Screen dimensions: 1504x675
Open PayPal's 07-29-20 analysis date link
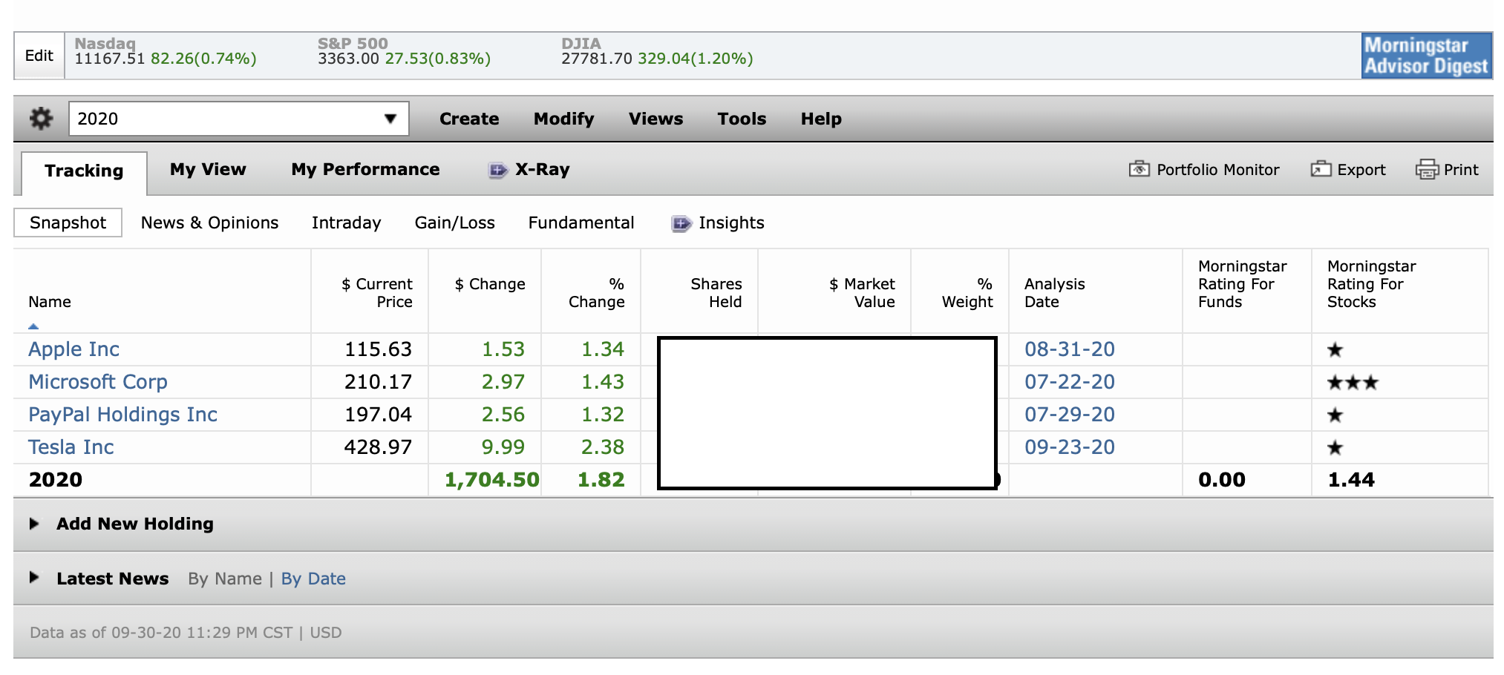(1070, 415)
